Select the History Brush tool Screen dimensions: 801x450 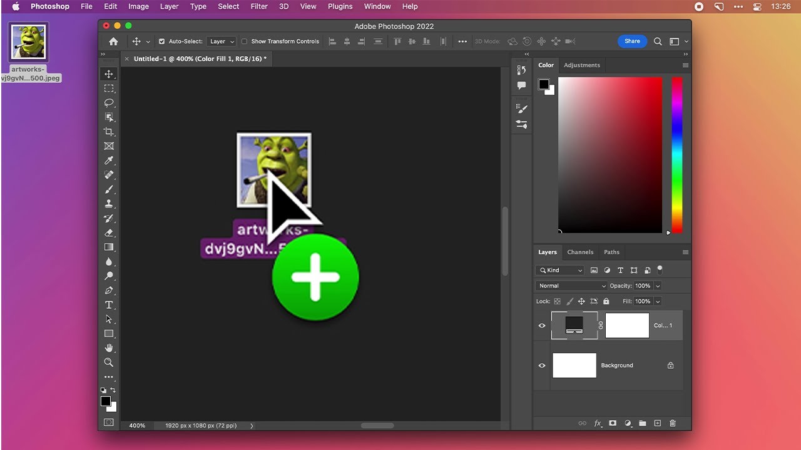[109, 218]
